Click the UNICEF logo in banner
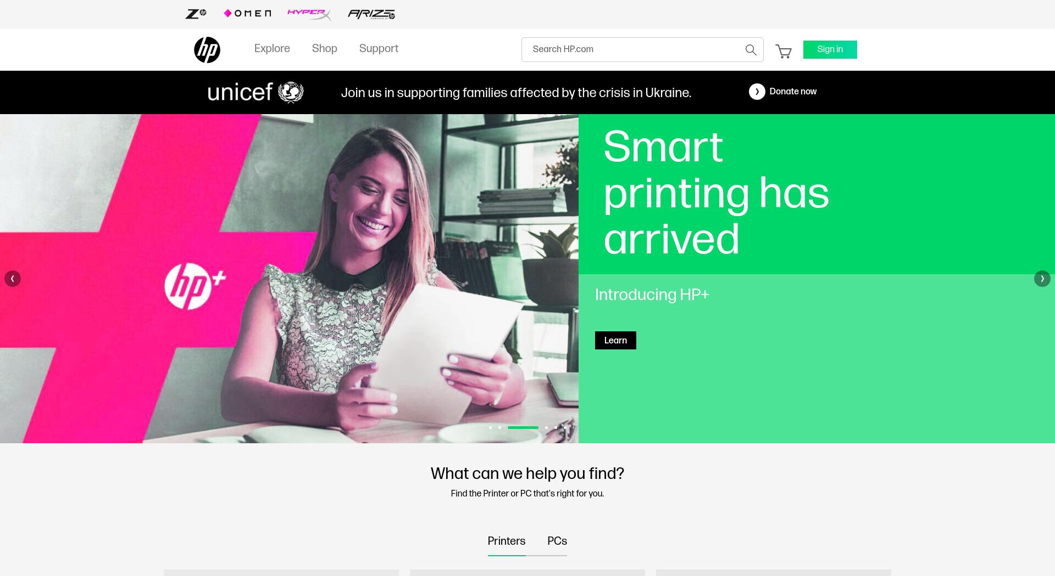Screen dimensions: 1055x576 pos(256,92)
